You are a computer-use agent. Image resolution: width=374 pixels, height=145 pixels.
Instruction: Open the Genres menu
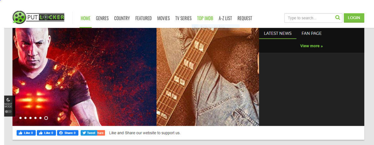click(x=102, y=18)
